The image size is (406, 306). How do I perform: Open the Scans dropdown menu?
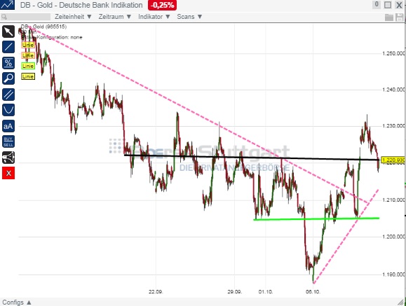189,17
